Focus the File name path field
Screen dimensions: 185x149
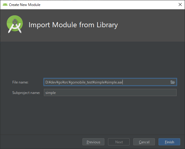(x=144, y=82)
